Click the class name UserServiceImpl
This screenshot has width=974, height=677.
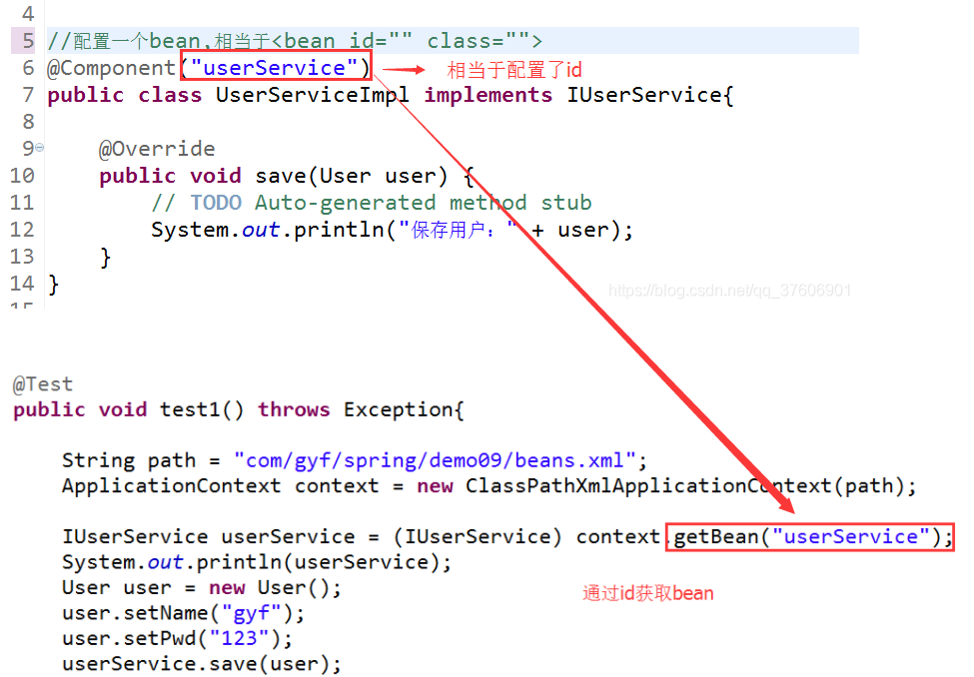coord(313,95)
